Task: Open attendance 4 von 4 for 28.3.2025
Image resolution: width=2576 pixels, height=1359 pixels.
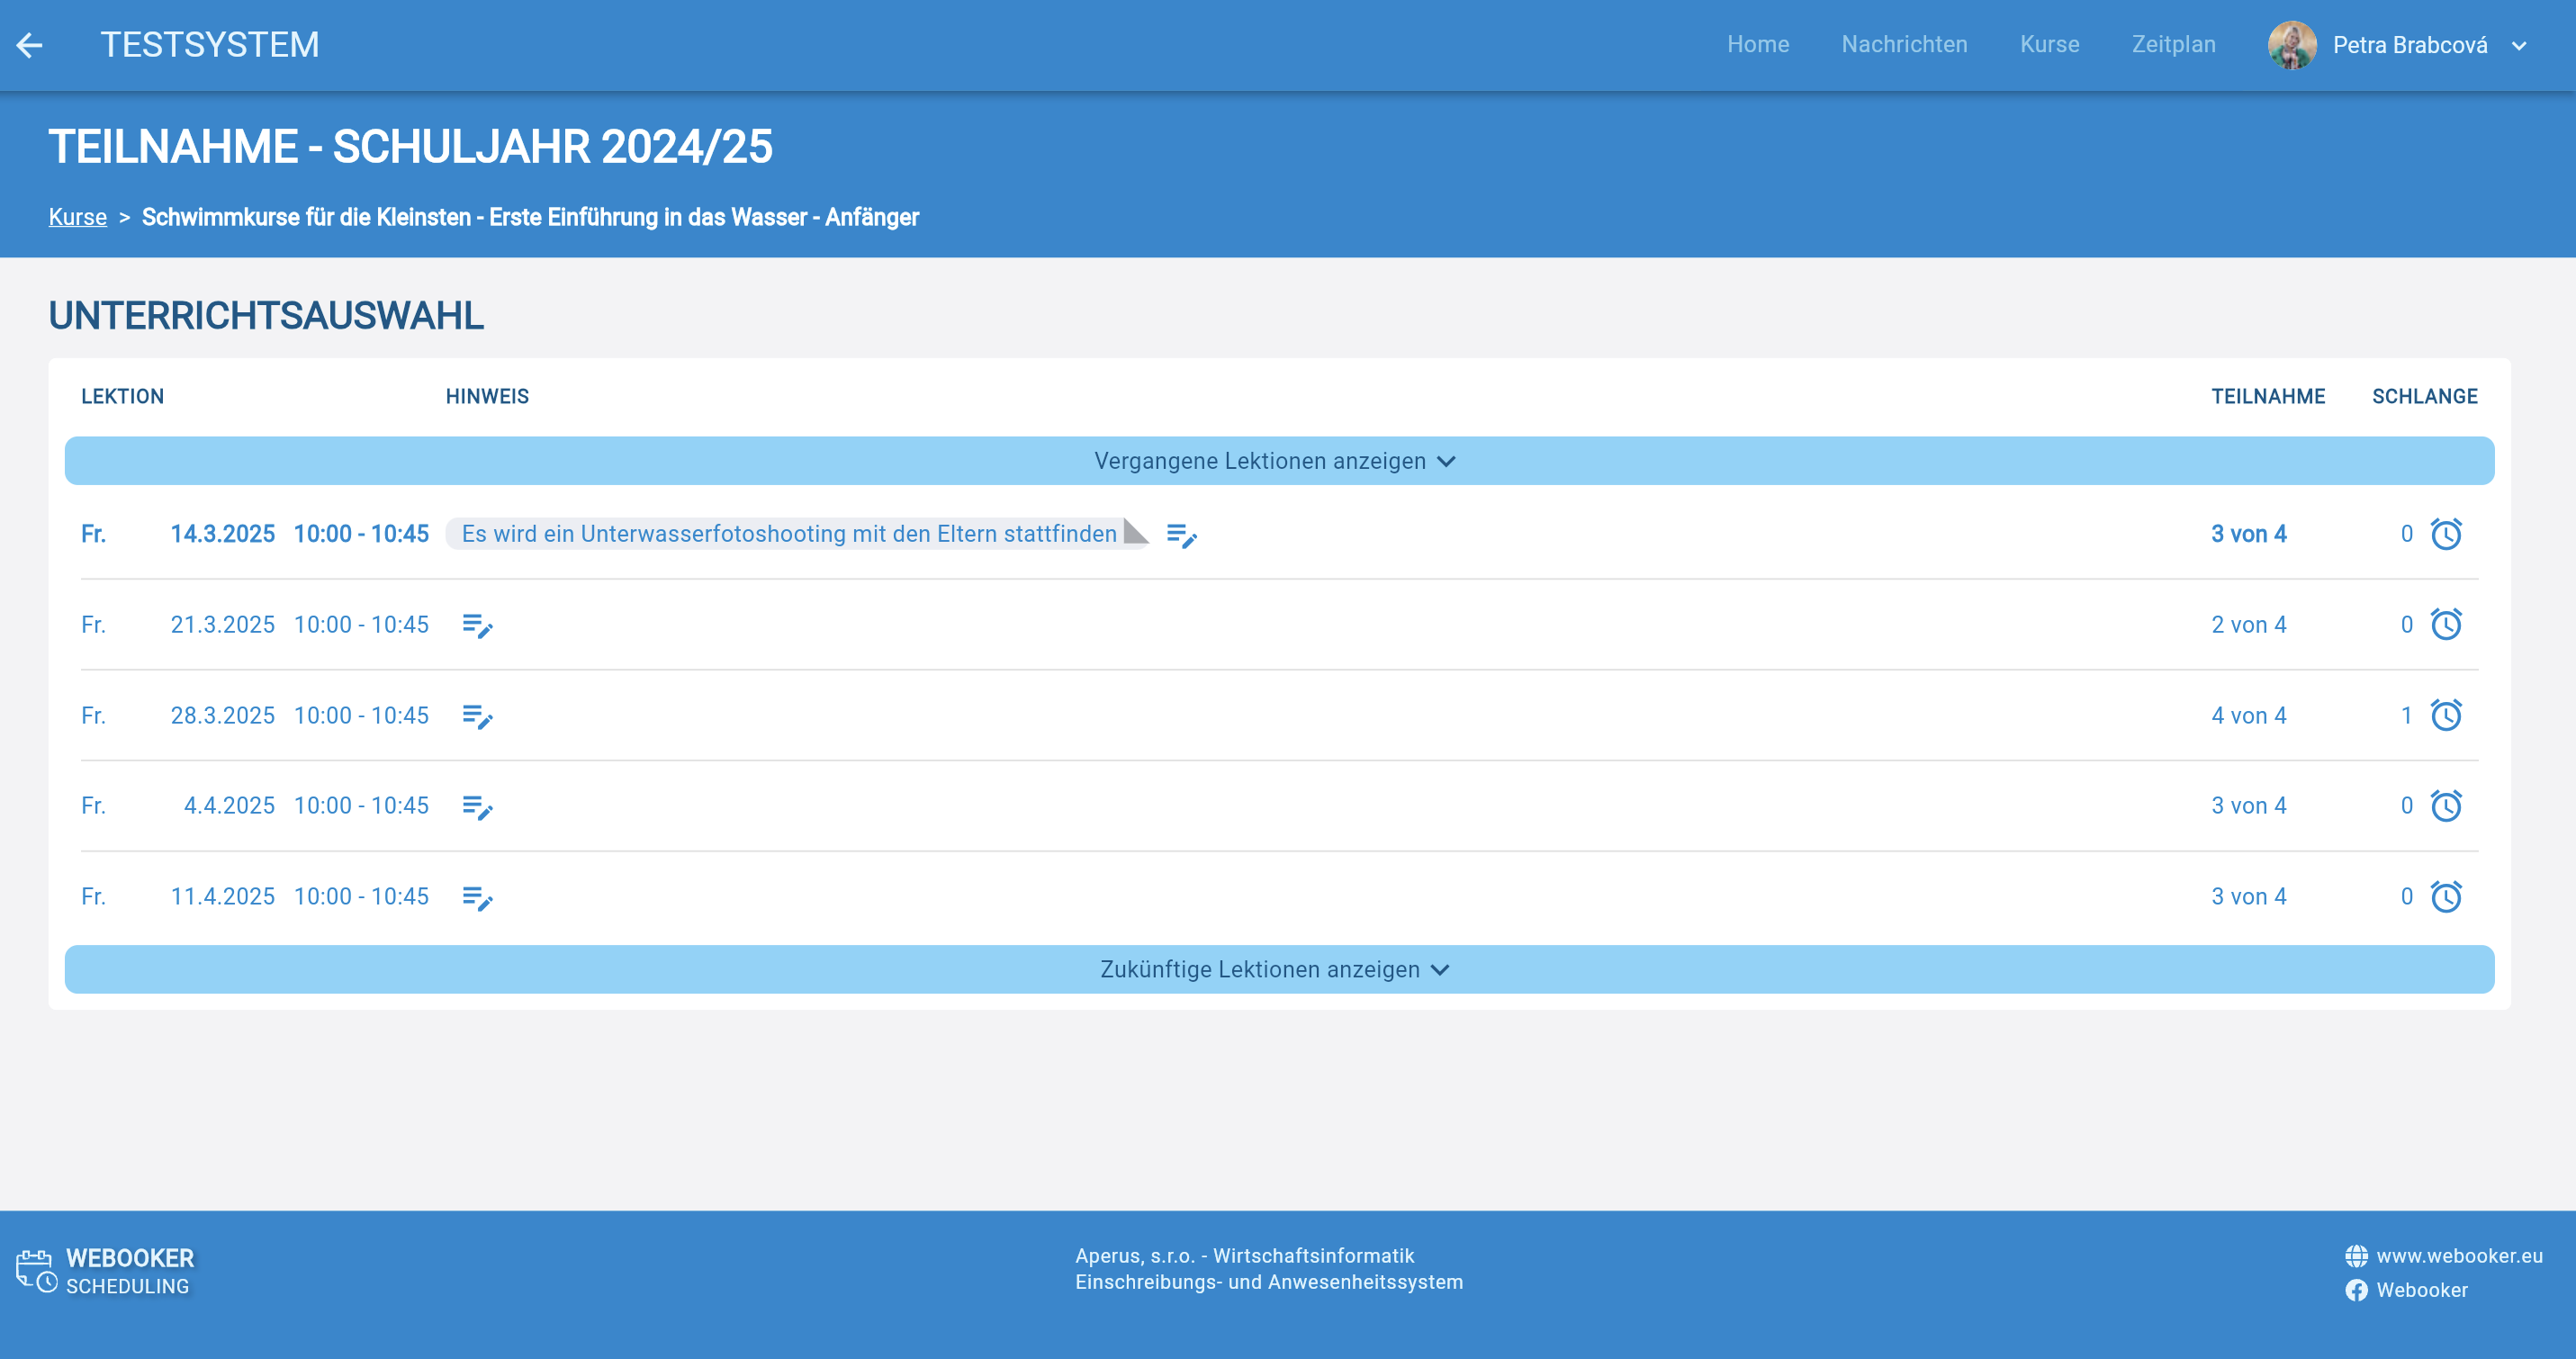Action: [2248, 715]
